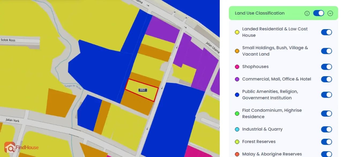The image size is (343, 157).
Task: Switch off the Forest Reserves toggle
Action: point(326,142)
